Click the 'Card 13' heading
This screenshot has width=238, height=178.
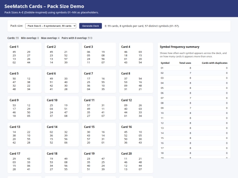pyautogui.click(x=15, y=127)
